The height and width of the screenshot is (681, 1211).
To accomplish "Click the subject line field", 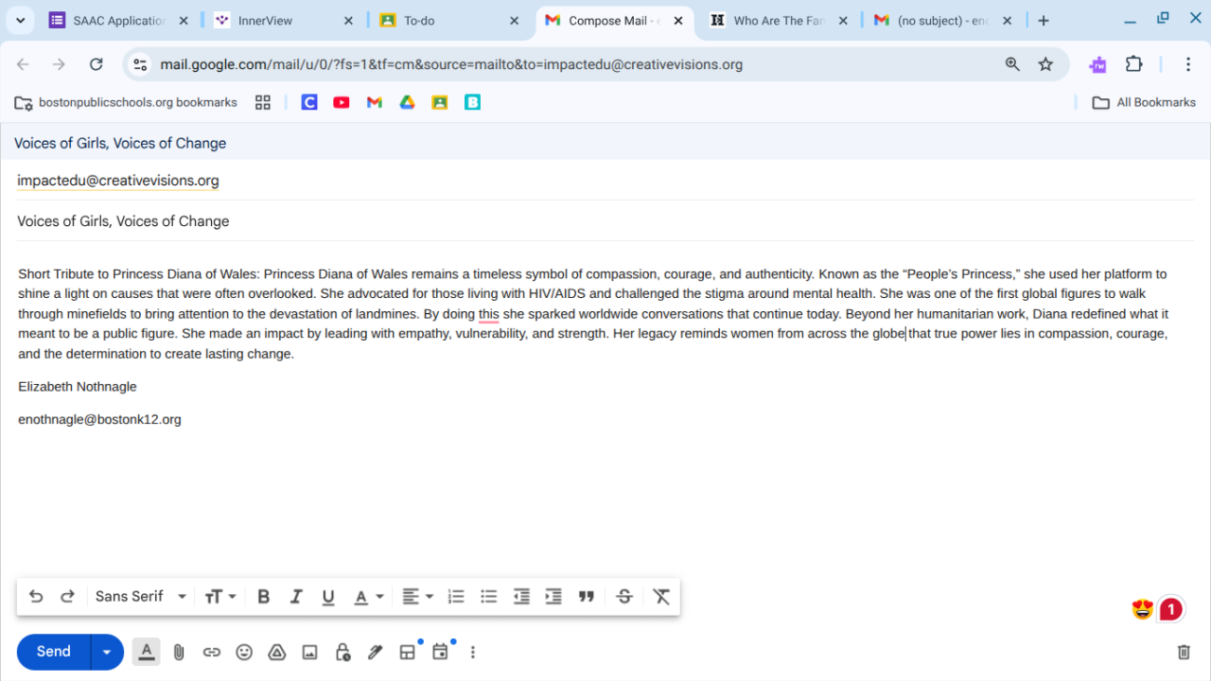I will coord(605,221).
